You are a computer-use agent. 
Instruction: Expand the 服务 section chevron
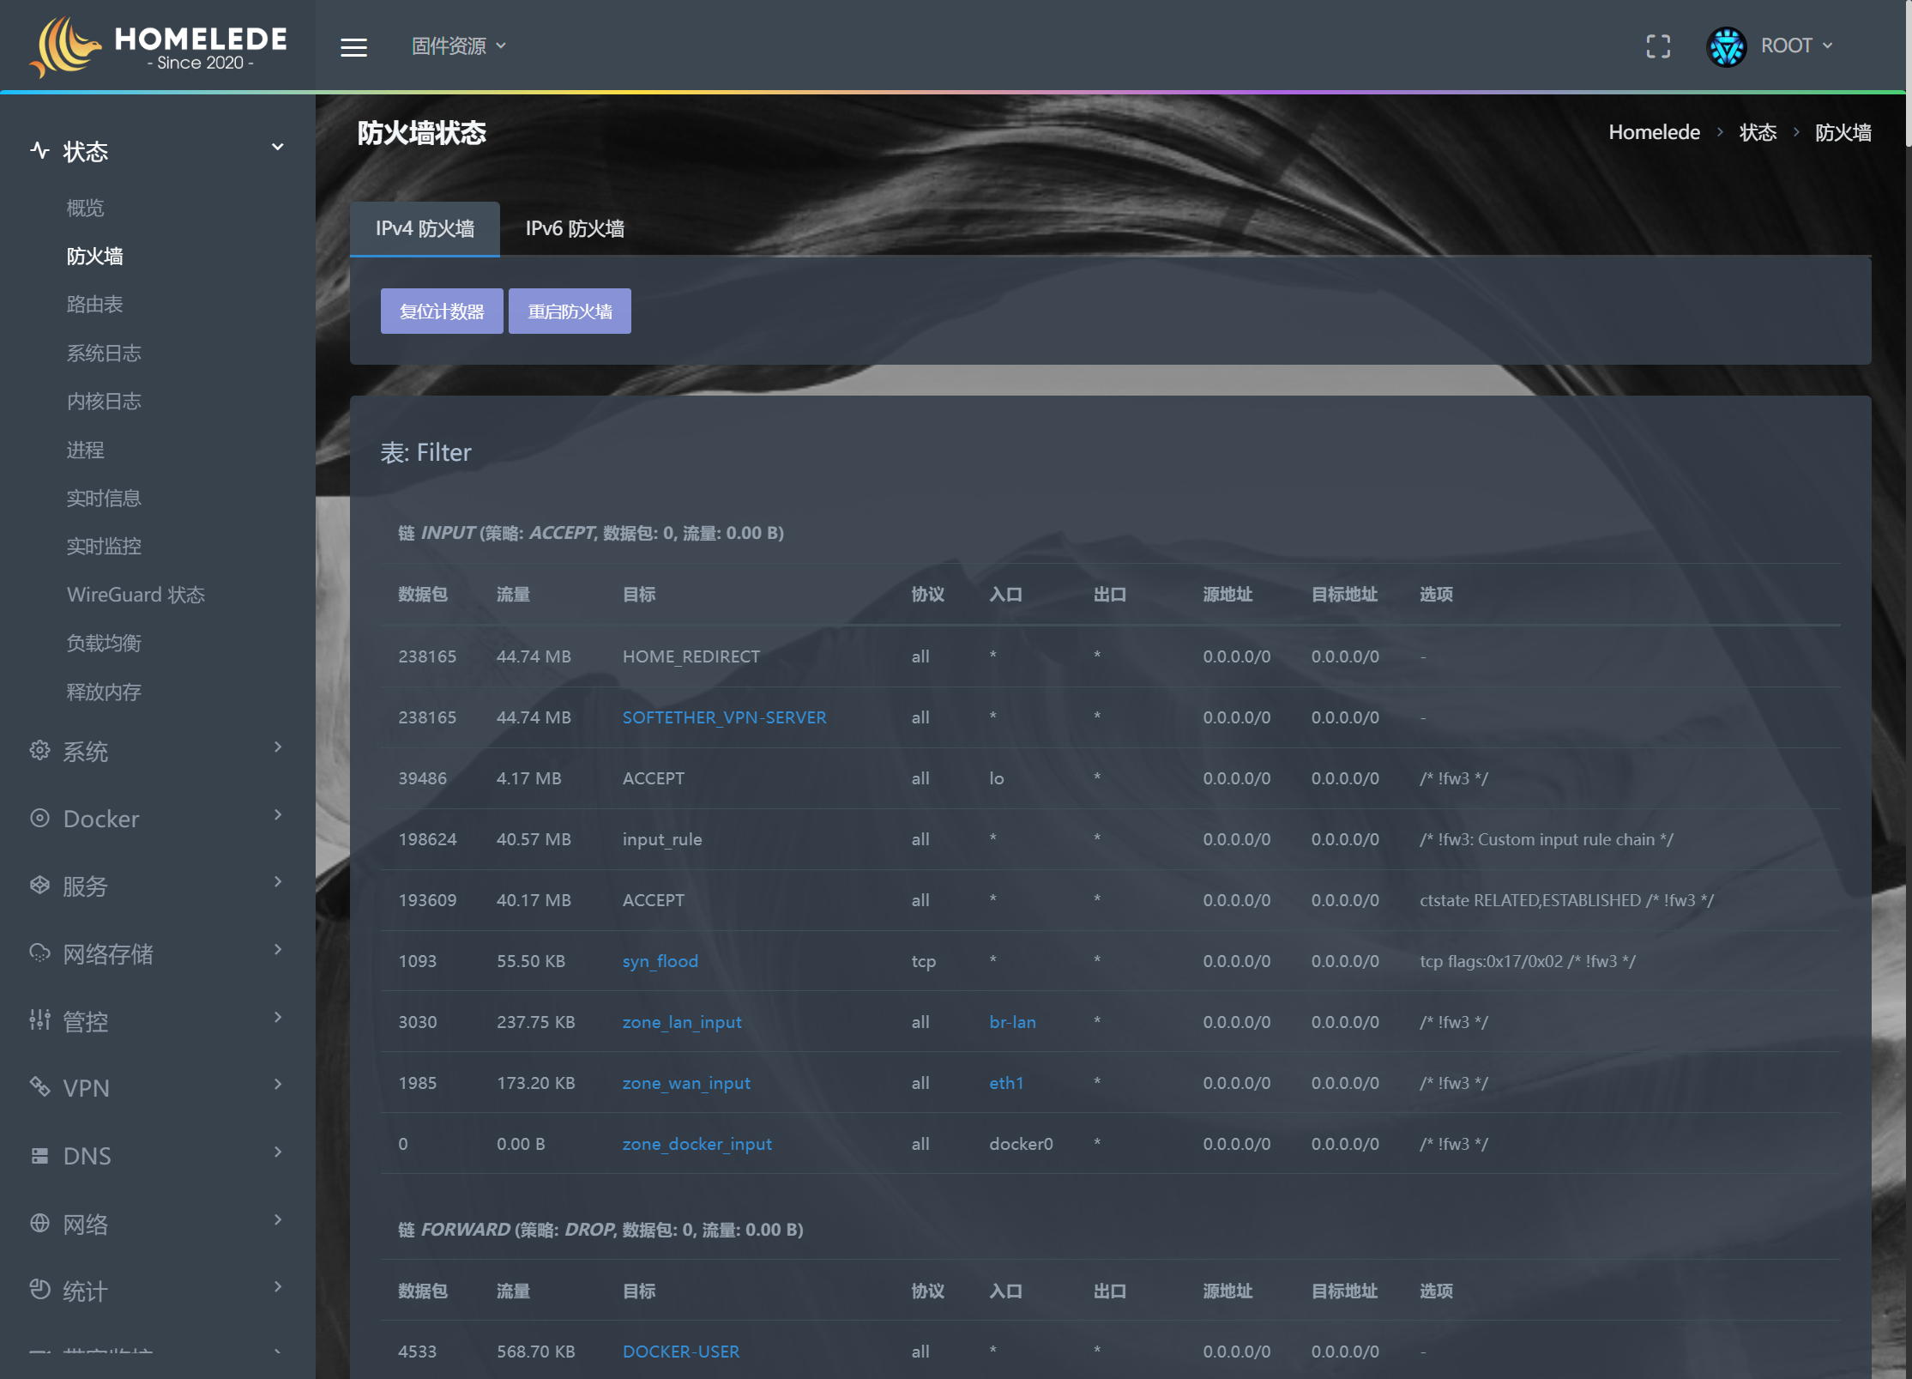pyautogui.click(x=277, y=881)
